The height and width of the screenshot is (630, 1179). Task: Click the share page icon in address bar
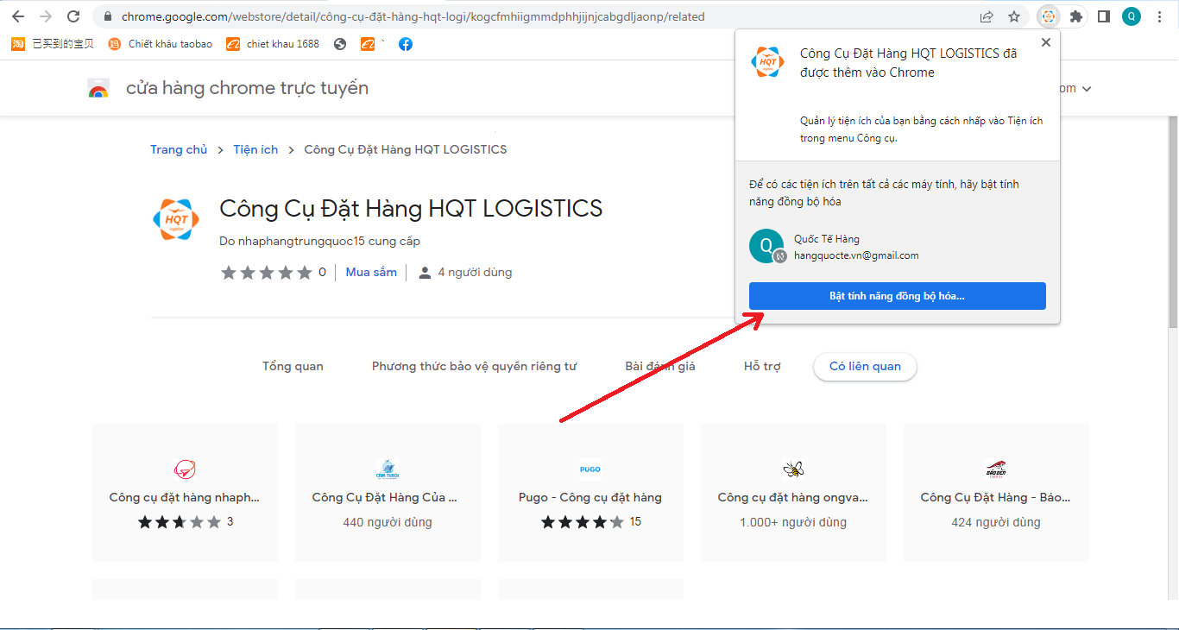pos(987,16)
